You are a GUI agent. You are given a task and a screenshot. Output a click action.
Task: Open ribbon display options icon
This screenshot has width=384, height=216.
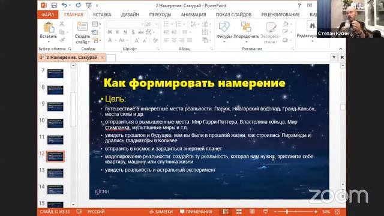(310, 5)
